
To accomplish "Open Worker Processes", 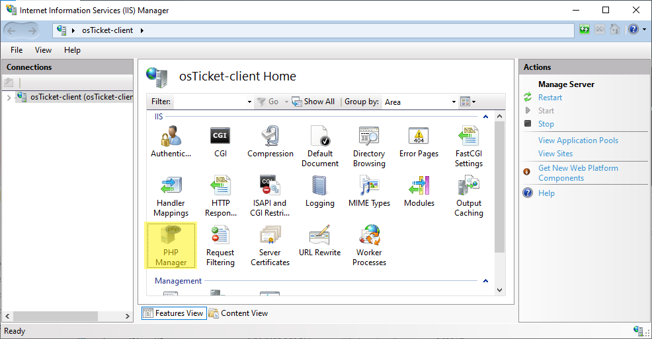I will click(x=369, y=245).
